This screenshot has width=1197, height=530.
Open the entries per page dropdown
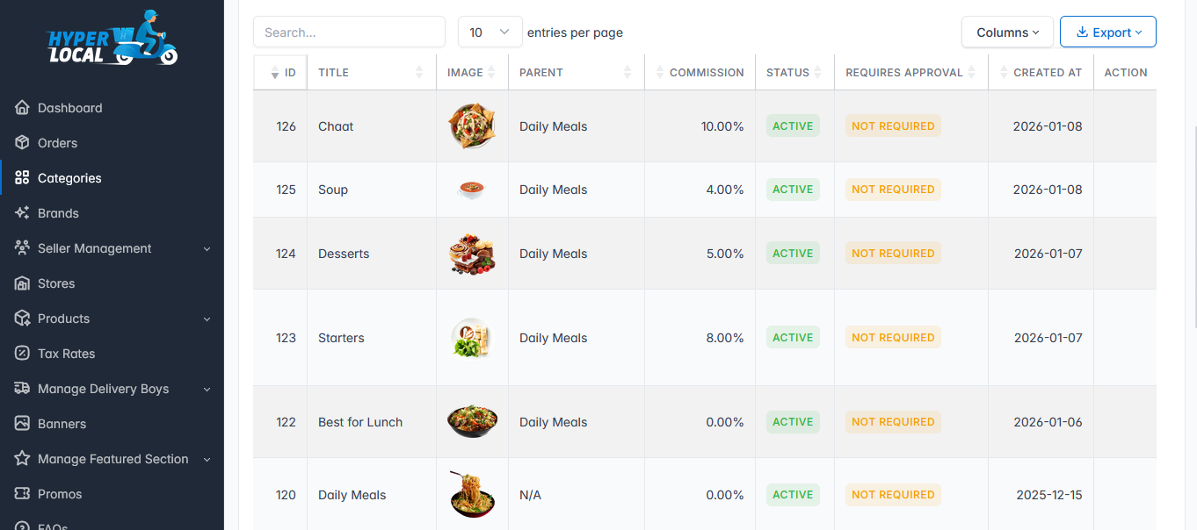(490, 32)
